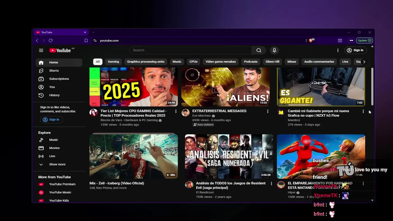The image size is (393, 221).
Task: Open Live under Explore
Action: click(x=59, y=156)
